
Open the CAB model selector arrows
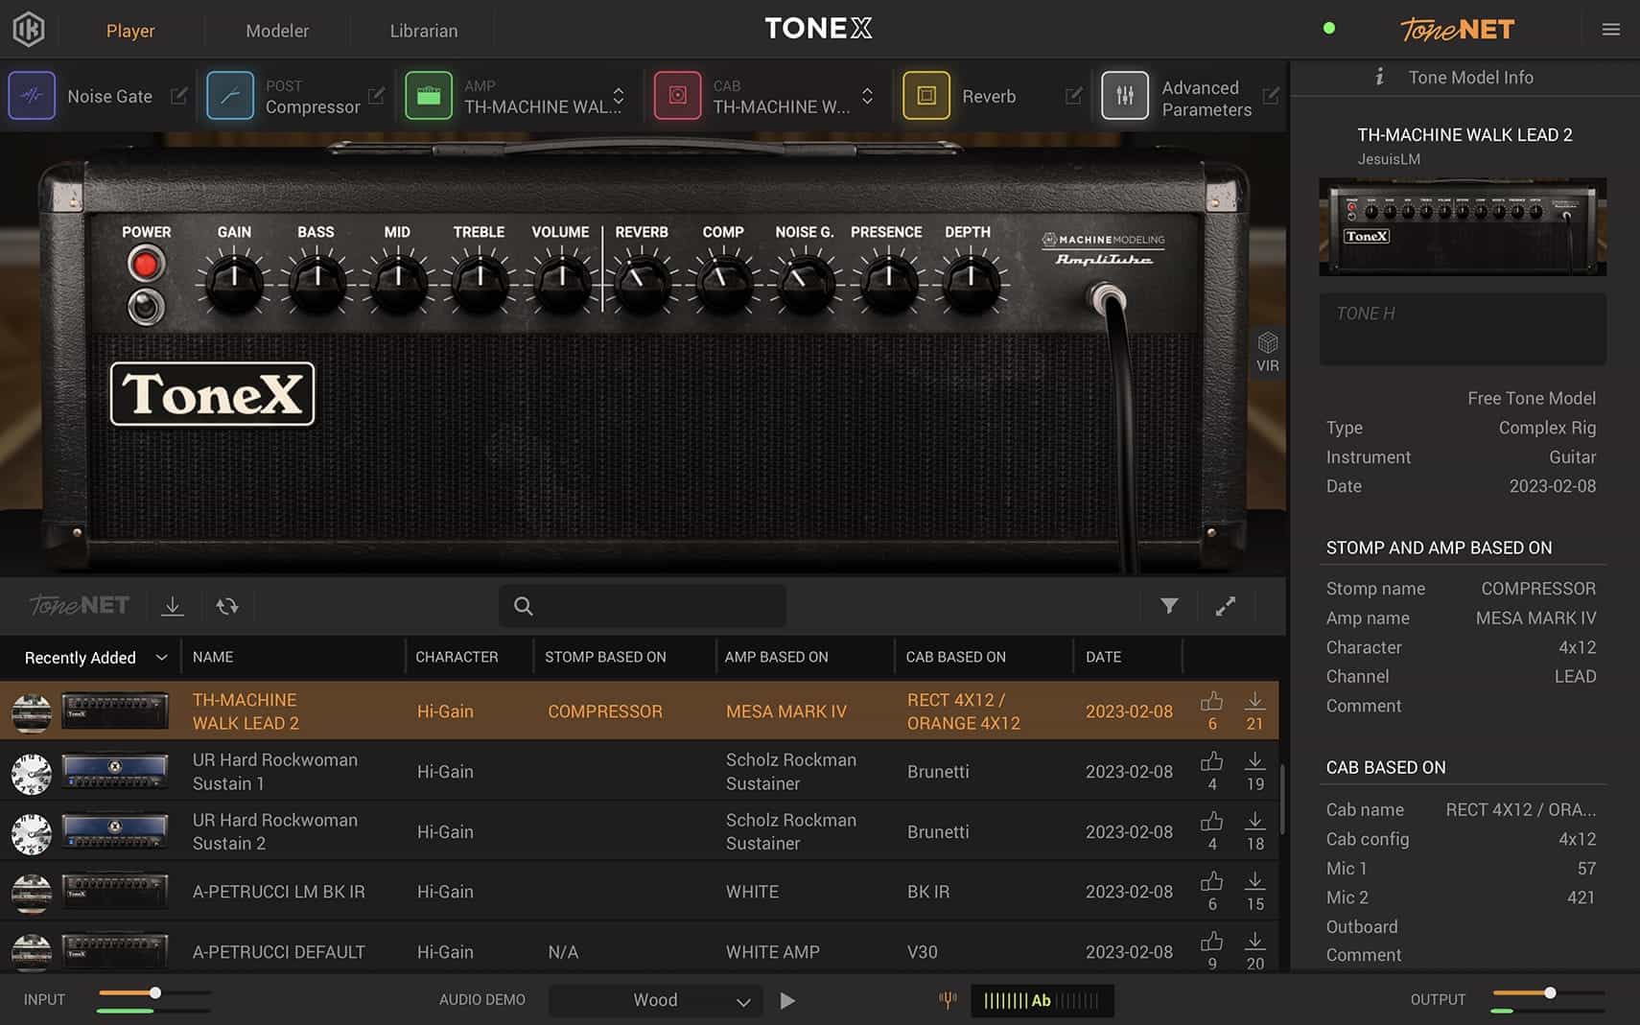pos(867,96)
